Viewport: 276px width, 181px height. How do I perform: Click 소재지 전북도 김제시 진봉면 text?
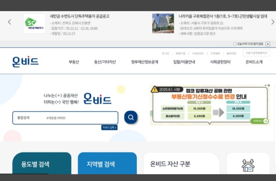pos(70,23)
